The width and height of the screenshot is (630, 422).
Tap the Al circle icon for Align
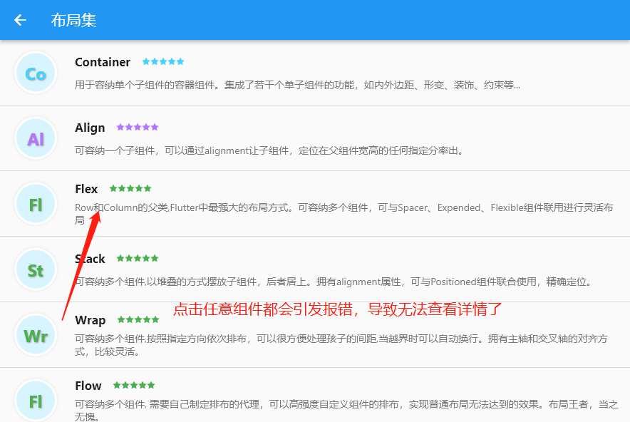[x=36, y=138]
